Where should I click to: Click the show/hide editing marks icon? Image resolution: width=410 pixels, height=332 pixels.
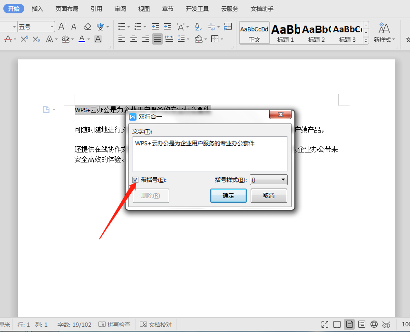click(212, 27)
